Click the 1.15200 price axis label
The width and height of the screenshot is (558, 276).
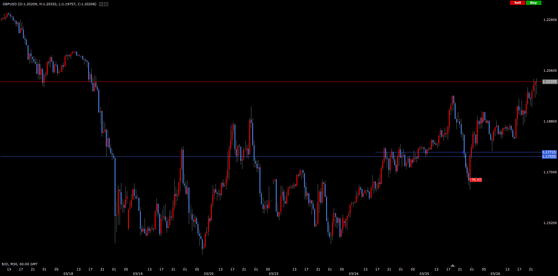click(550, 223)
